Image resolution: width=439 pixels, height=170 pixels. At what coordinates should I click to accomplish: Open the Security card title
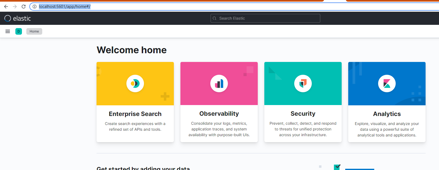(303, 114)
